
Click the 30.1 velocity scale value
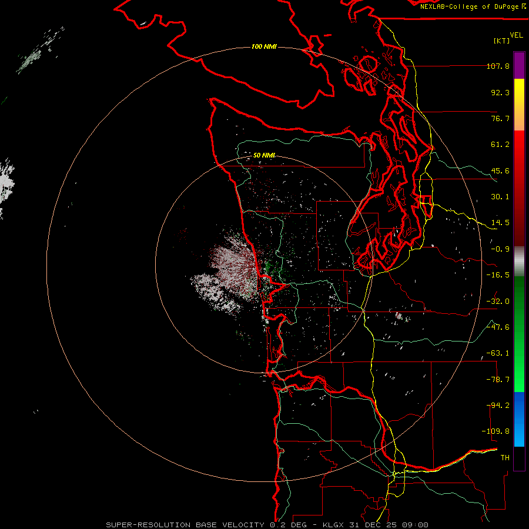(500, 197)
